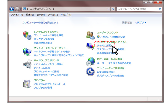Open バックアップの作成 link
Viewport: 164px width, 103px height.
(x=44, y=39)
